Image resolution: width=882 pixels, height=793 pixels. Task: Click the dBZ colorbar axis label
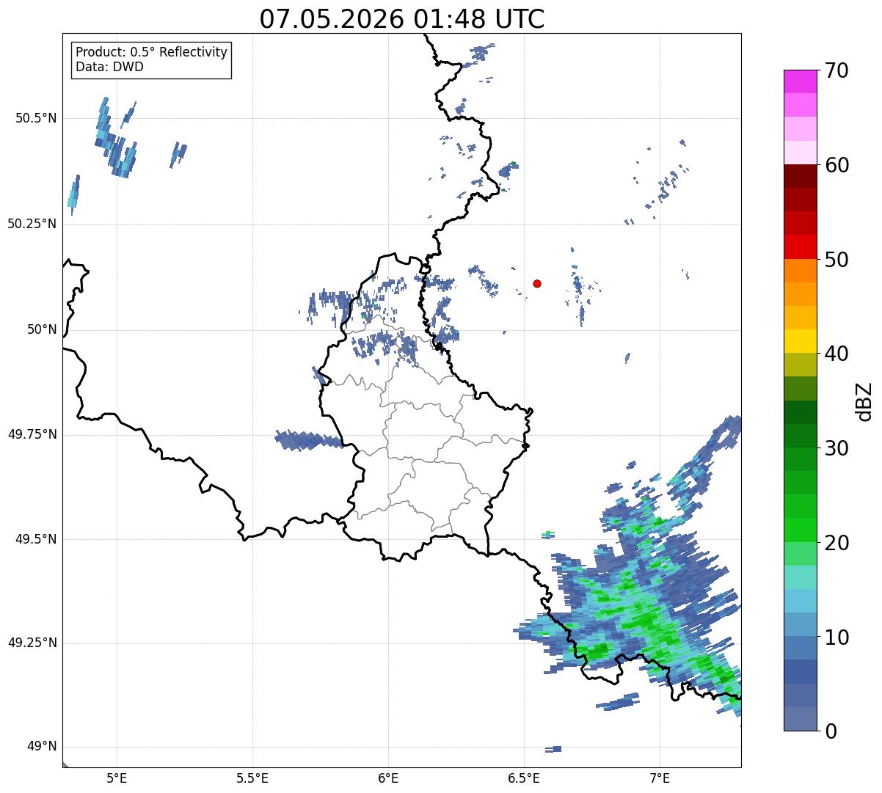[865, 401]
